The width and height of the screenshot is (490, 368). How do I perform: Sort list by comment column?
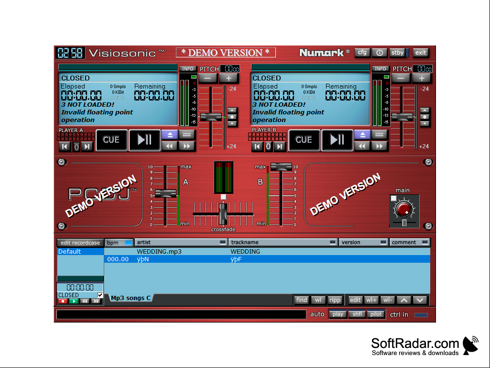click(x=410, y=242)
